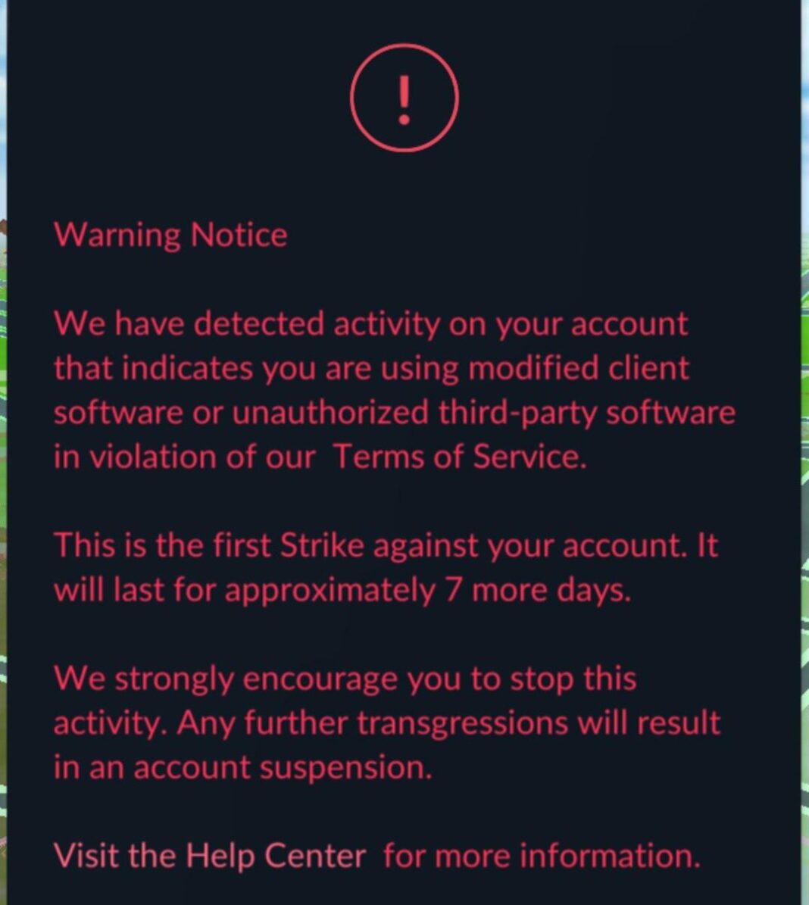Click the words "to stop this"

(x=553, y=679)
